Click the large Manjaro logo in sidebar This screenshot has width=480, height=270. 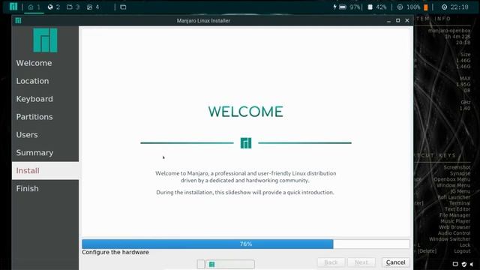(x=45, y=40)
